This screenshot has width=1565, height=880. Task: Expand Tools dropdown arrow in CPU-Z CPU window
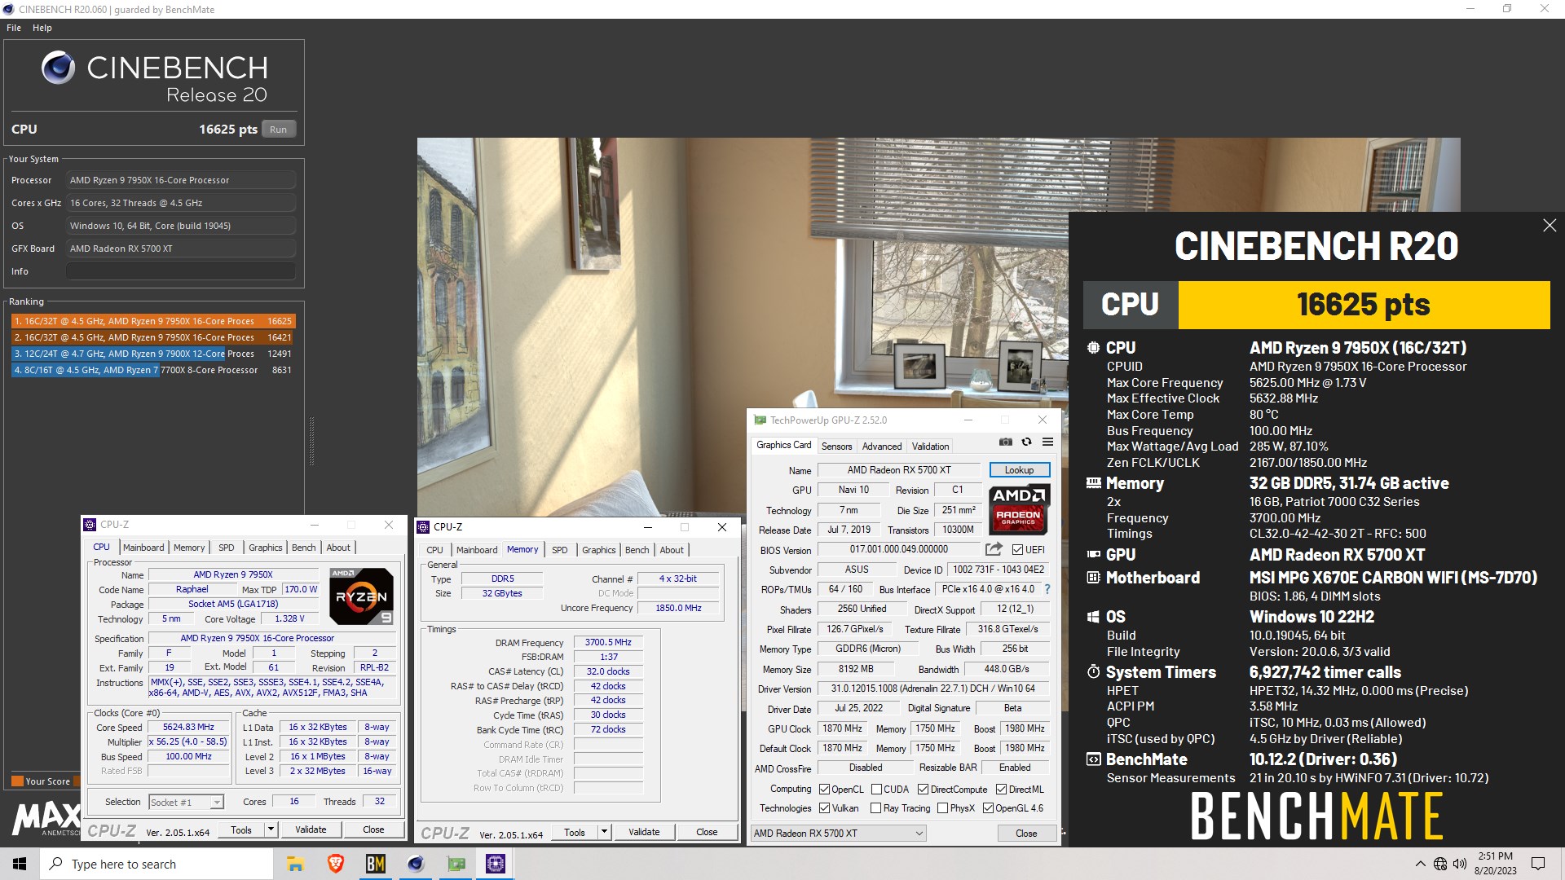coord(271,829)
